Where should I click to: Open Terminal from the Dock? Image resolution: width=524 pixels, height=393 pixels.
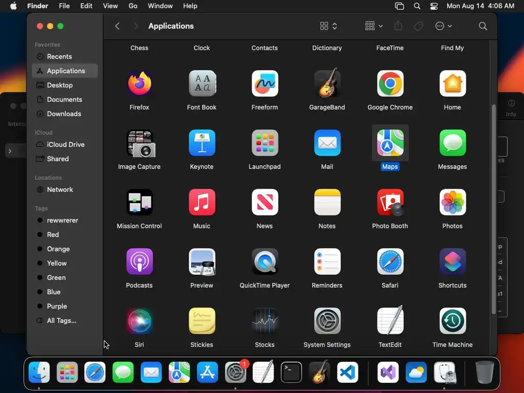pos(291,373)
